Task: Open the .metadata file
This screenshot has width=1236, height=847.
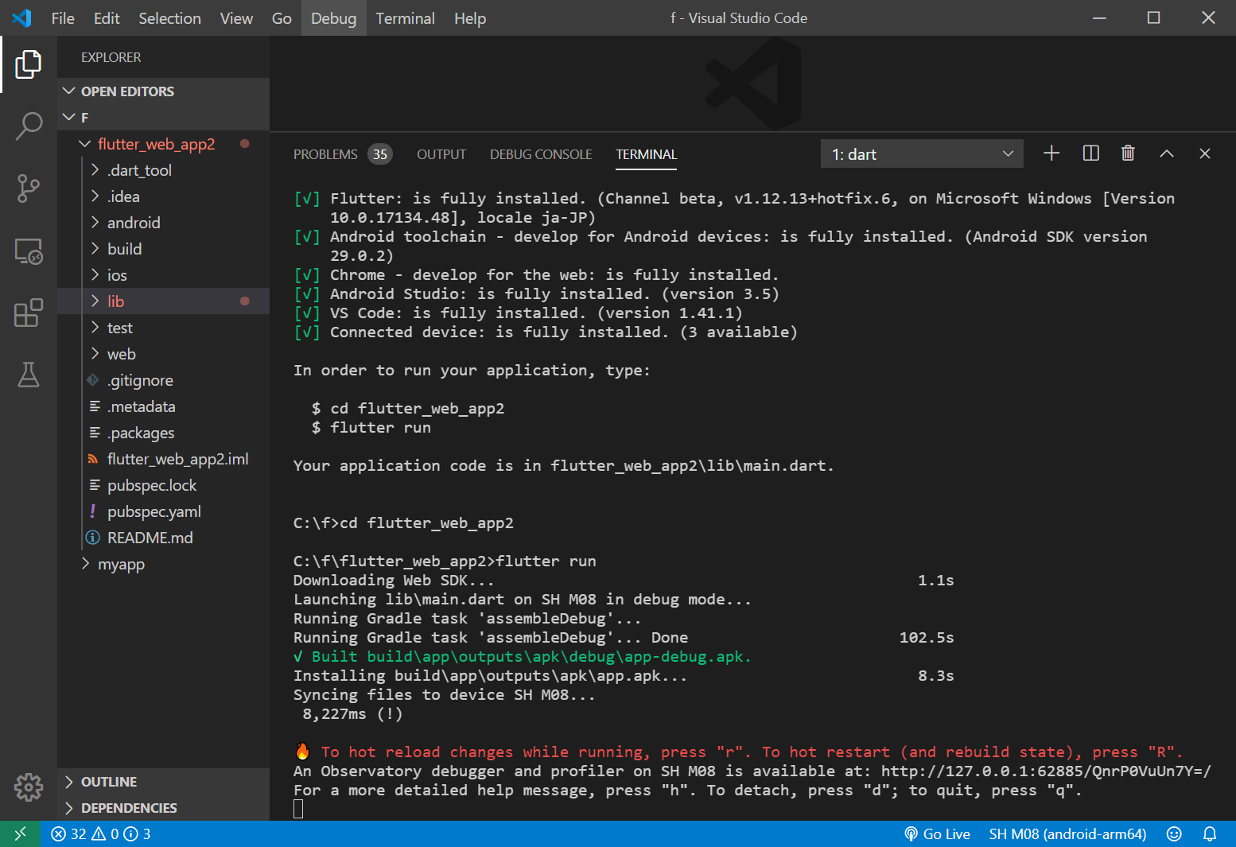Action: [x=163, y=406]
